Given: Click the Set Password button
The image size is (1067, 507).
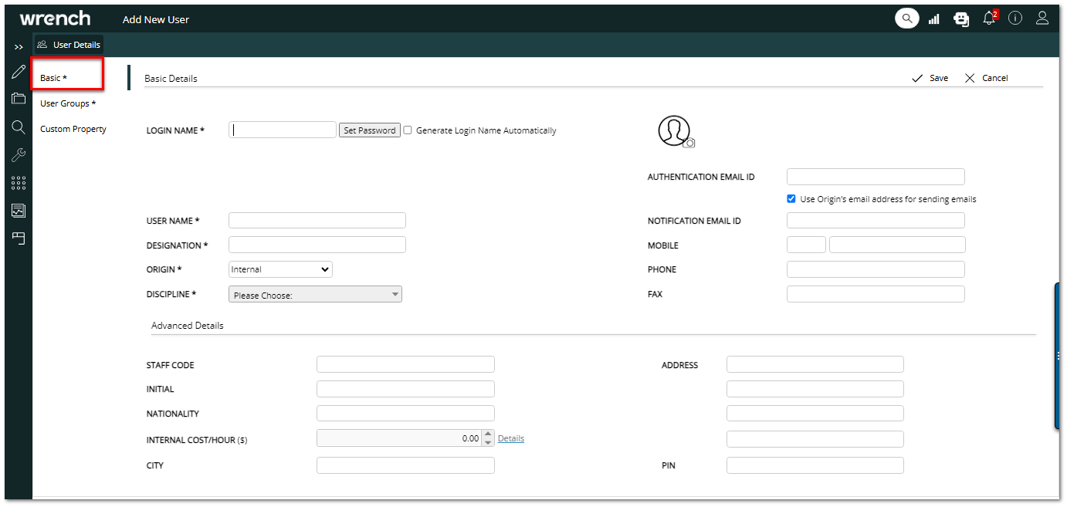Looking at the screenshot, I should coord(370,130).
